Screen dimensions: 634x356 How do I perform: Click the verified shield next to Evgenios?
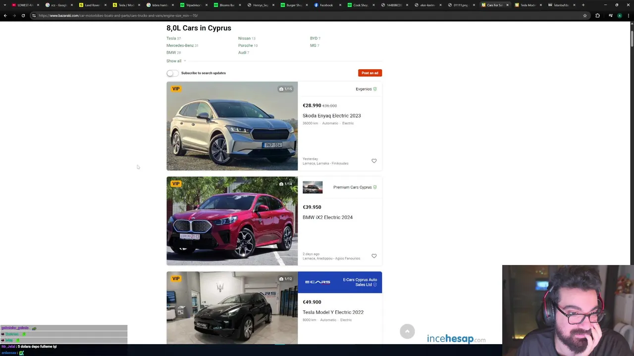point(375,89)
